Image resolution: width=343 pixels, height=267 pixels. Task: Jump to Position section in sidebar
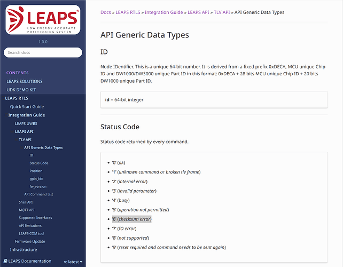[x=36, y=171]
